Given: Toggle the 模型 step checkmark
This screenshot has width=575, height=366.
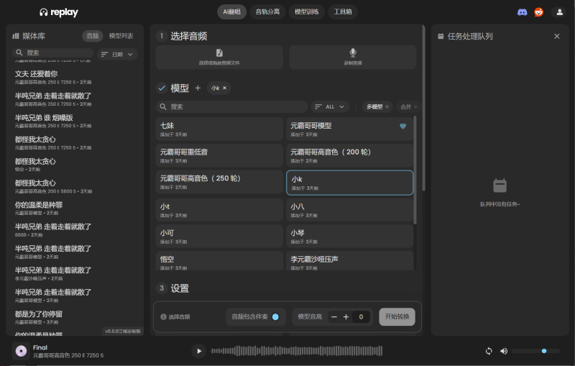Looking at the screenshot, I should [x=162, y=88].
